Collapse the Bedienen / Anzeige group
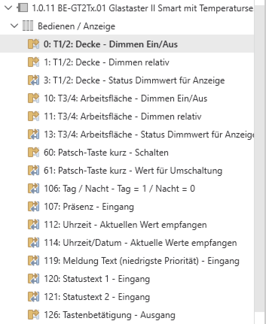This screenshot has width=266, height=324. click(x=15, y=26)
